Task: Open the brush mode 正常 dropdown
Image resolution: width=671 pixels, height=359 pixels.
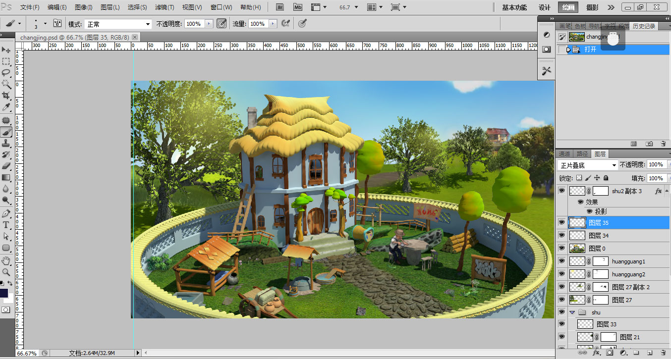Action: [118, 24]
